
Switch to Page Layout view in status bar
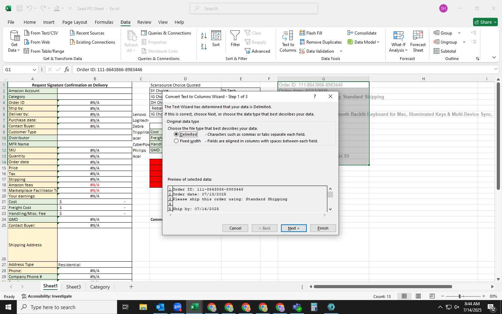point(418,296)
